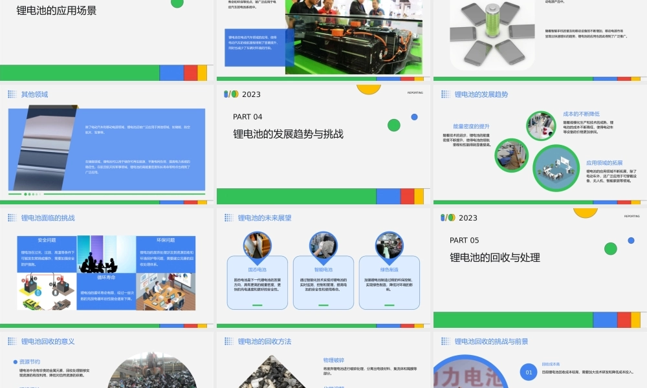Click the dotted grid icon beside 锂电池的未来展望
Image resolution: width=647 pixels, height=388 pixels.
(x=229, y=218)
